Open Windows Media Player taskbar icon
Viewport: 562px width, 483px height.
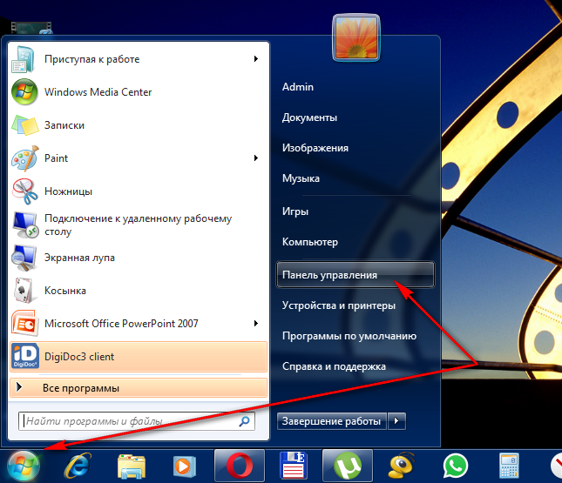(185, 466)
